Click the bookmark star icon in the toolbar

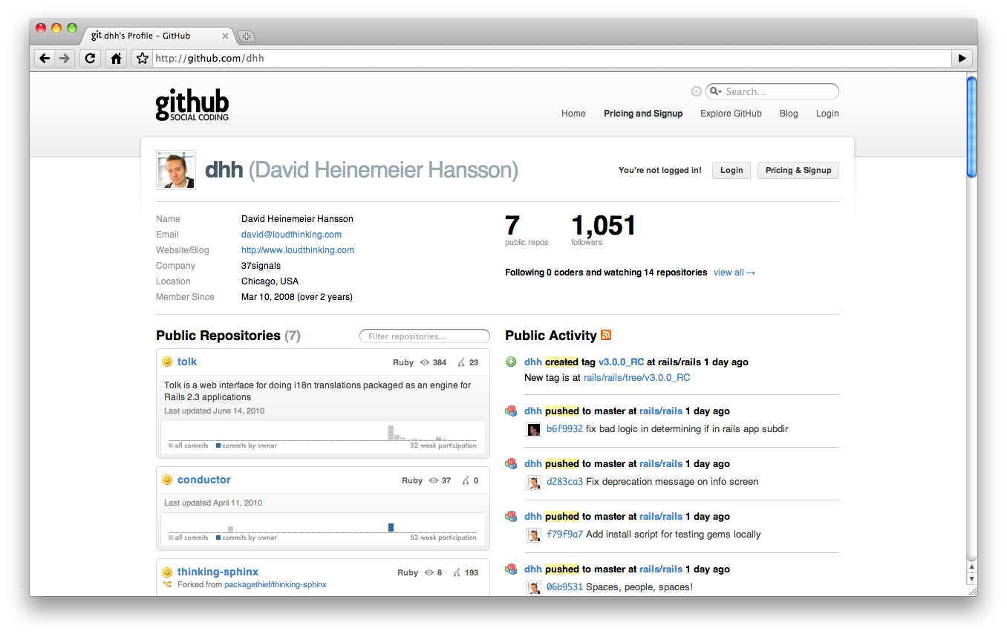(141, 57)
